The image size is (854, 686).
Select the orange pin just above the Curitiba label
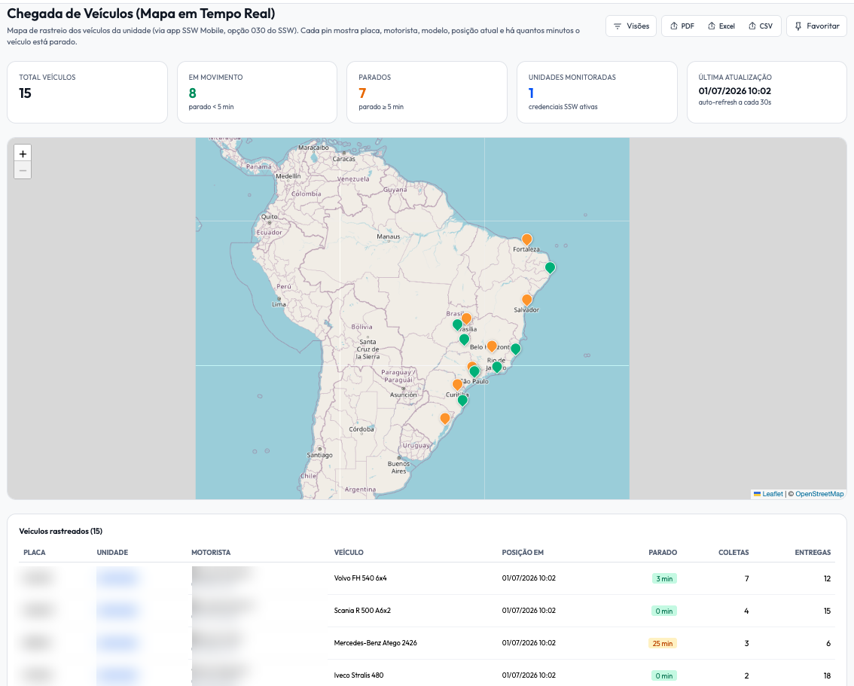(x=458, y=385)
